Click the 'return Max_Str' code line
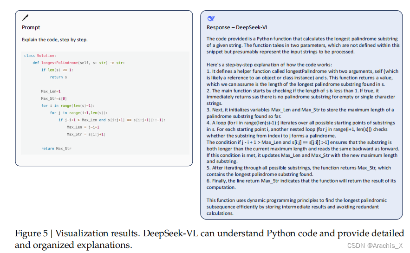The image size is (410, 253). (x=56, y=149)
